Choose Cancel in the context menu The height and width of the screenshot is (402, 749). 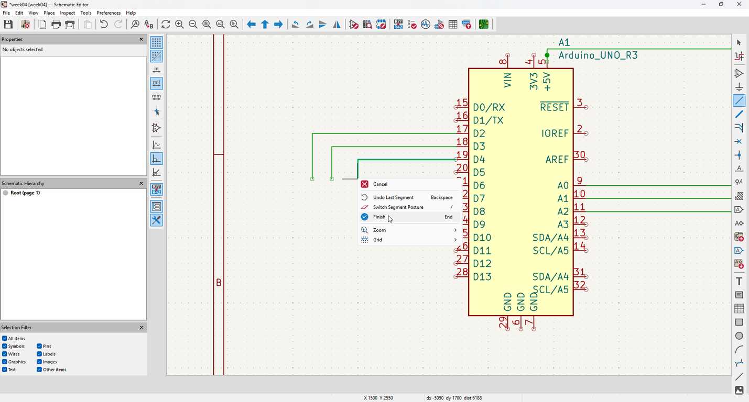point(409,184)
